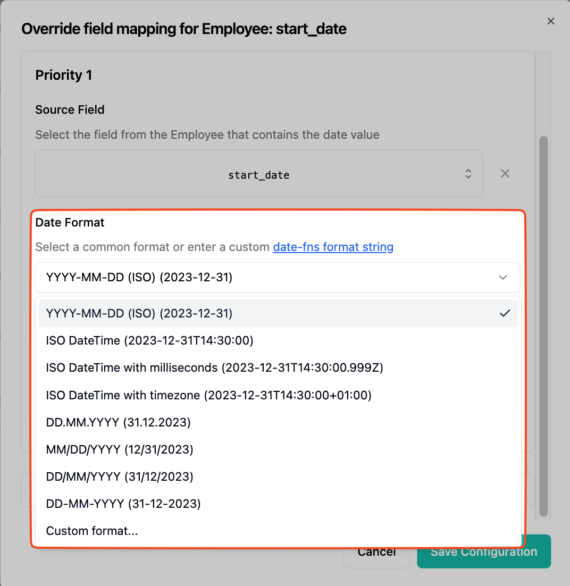570x586 pixels.
Task: Collapse the Date Format dropdown
Action: tap(278, 277)
